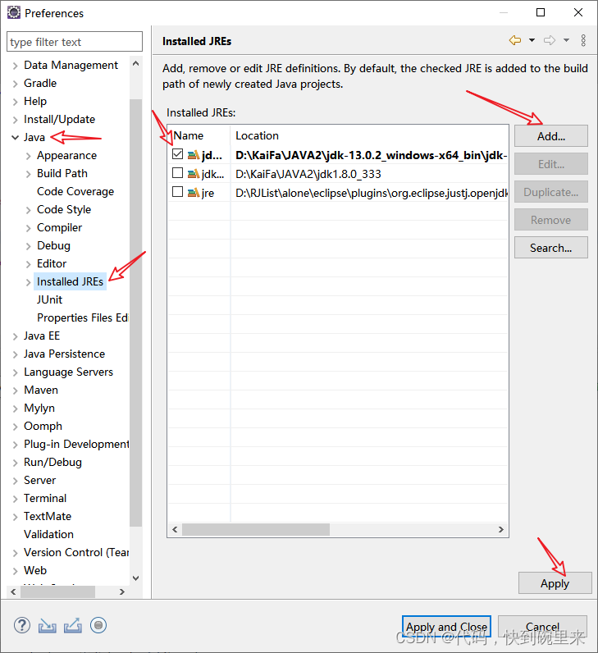The height and width of the screenshot is (653, 598).
Task: Click the forward navigation arrow icon
Action: click(x=550, y=40)
